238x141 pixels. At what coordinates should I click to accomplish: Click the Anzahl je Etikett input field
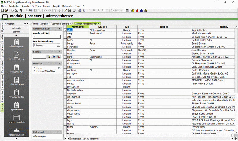tap(47, 37)
